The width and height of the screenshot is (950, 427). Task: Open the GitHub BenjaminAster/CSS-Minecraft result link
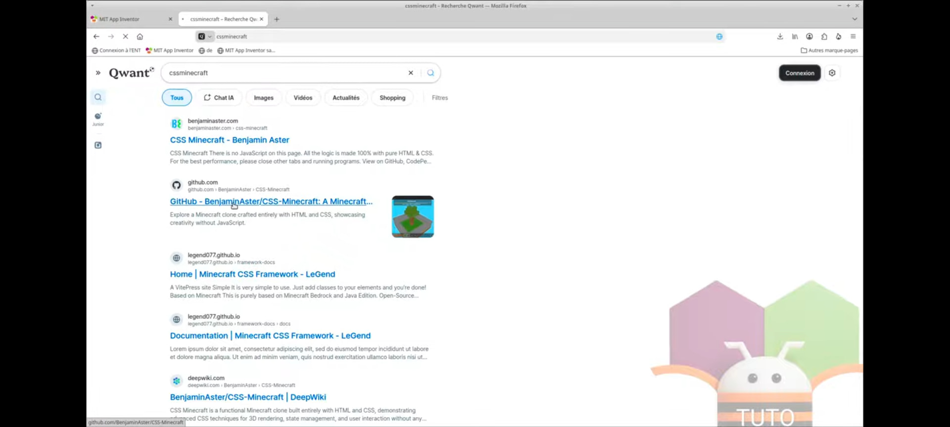tap(271, 202)
